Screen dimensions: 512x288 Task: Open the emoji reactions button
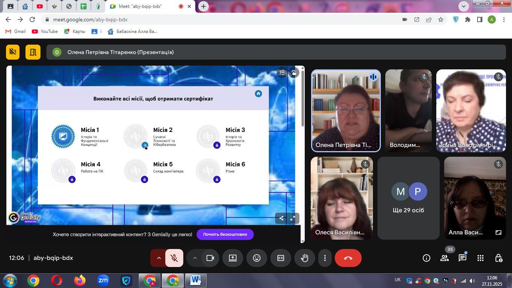coord(257,258)
